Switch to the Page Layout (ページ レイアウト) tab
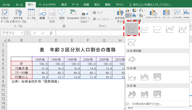Viewport: 192px width, 110px height. pyautogui.click(x=47, y=5)
